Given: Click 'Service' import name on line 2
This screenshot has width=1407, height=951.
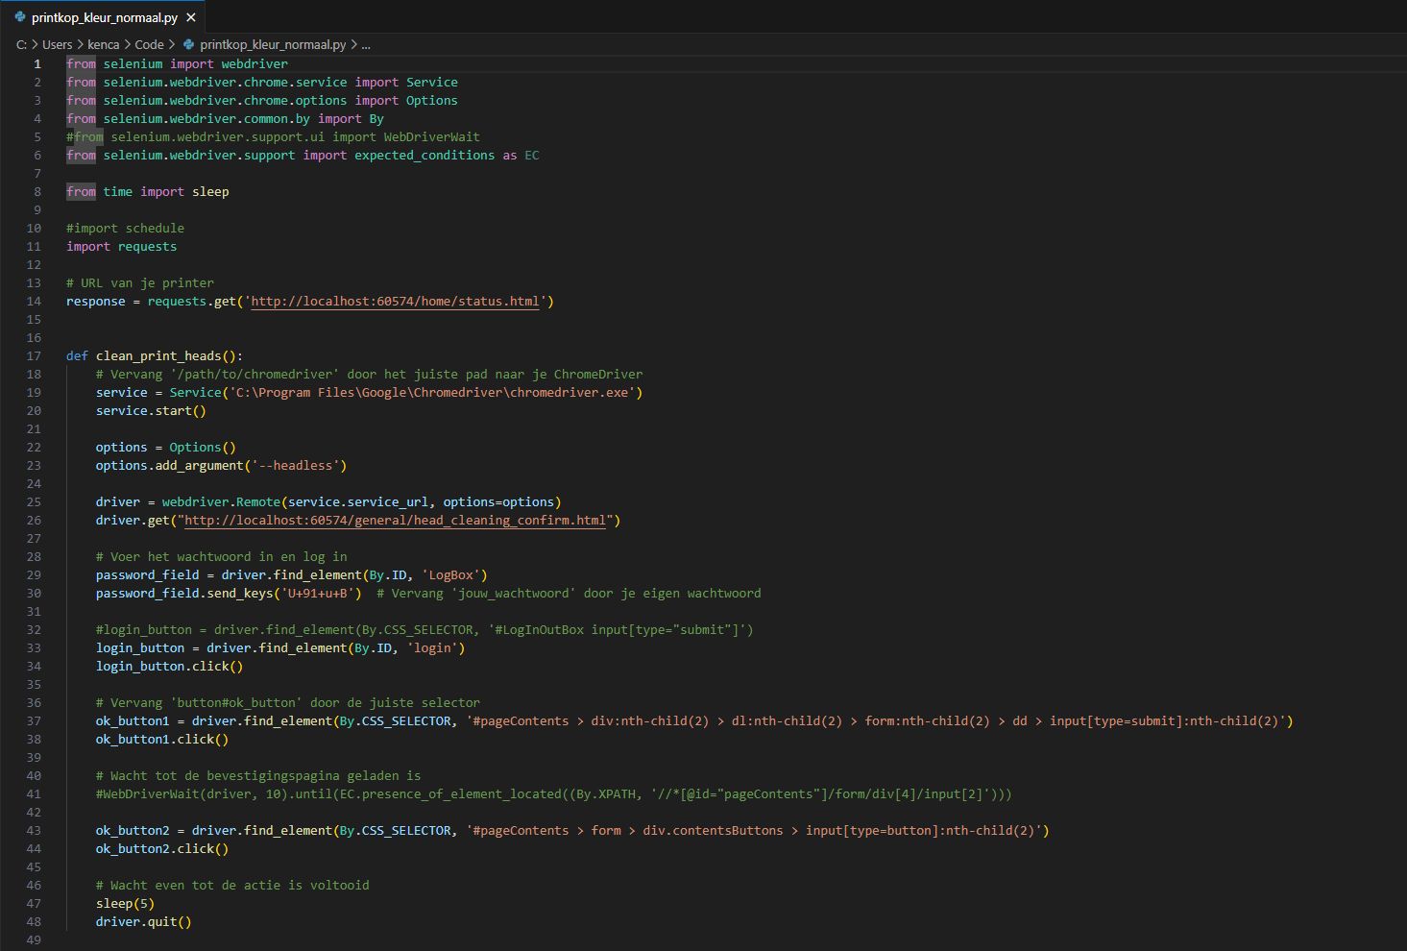Looking at the screenshot, I should 432,83.
